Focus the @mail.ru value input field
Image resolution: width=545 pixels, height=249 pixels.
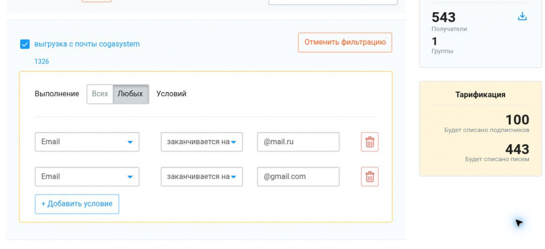(x=298, y=142)
